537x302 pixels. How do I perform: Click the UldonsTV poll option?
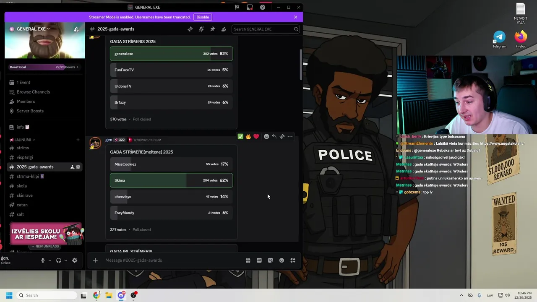pyautogui.click(x=171, y=86)
